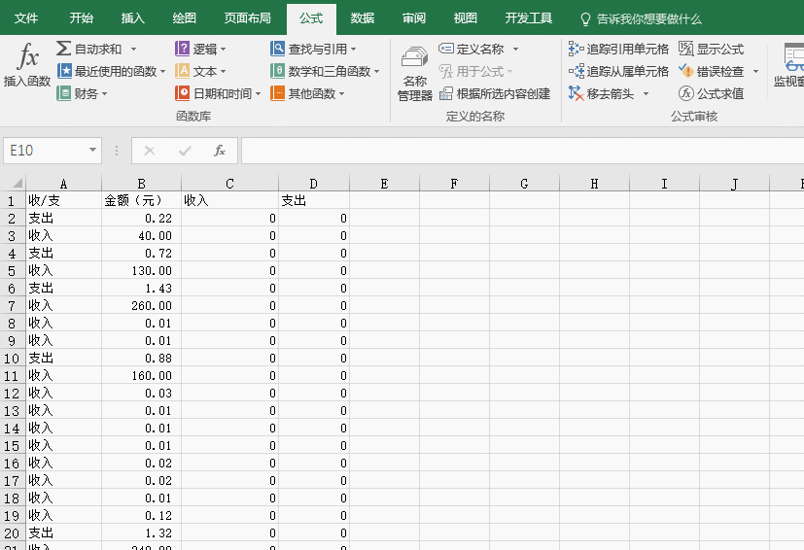The width and height of the screenshot is (804, 550).
Task: Switch to the Insert (插入) tab
Action: click(133, 18)
